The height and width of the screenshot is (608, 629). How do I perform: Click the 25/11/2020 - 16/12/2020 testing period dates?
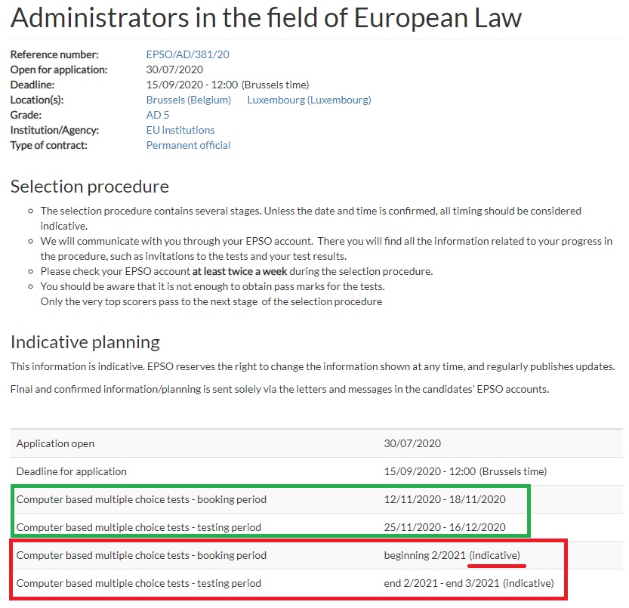pyautogui.click(x=445, y=527)
